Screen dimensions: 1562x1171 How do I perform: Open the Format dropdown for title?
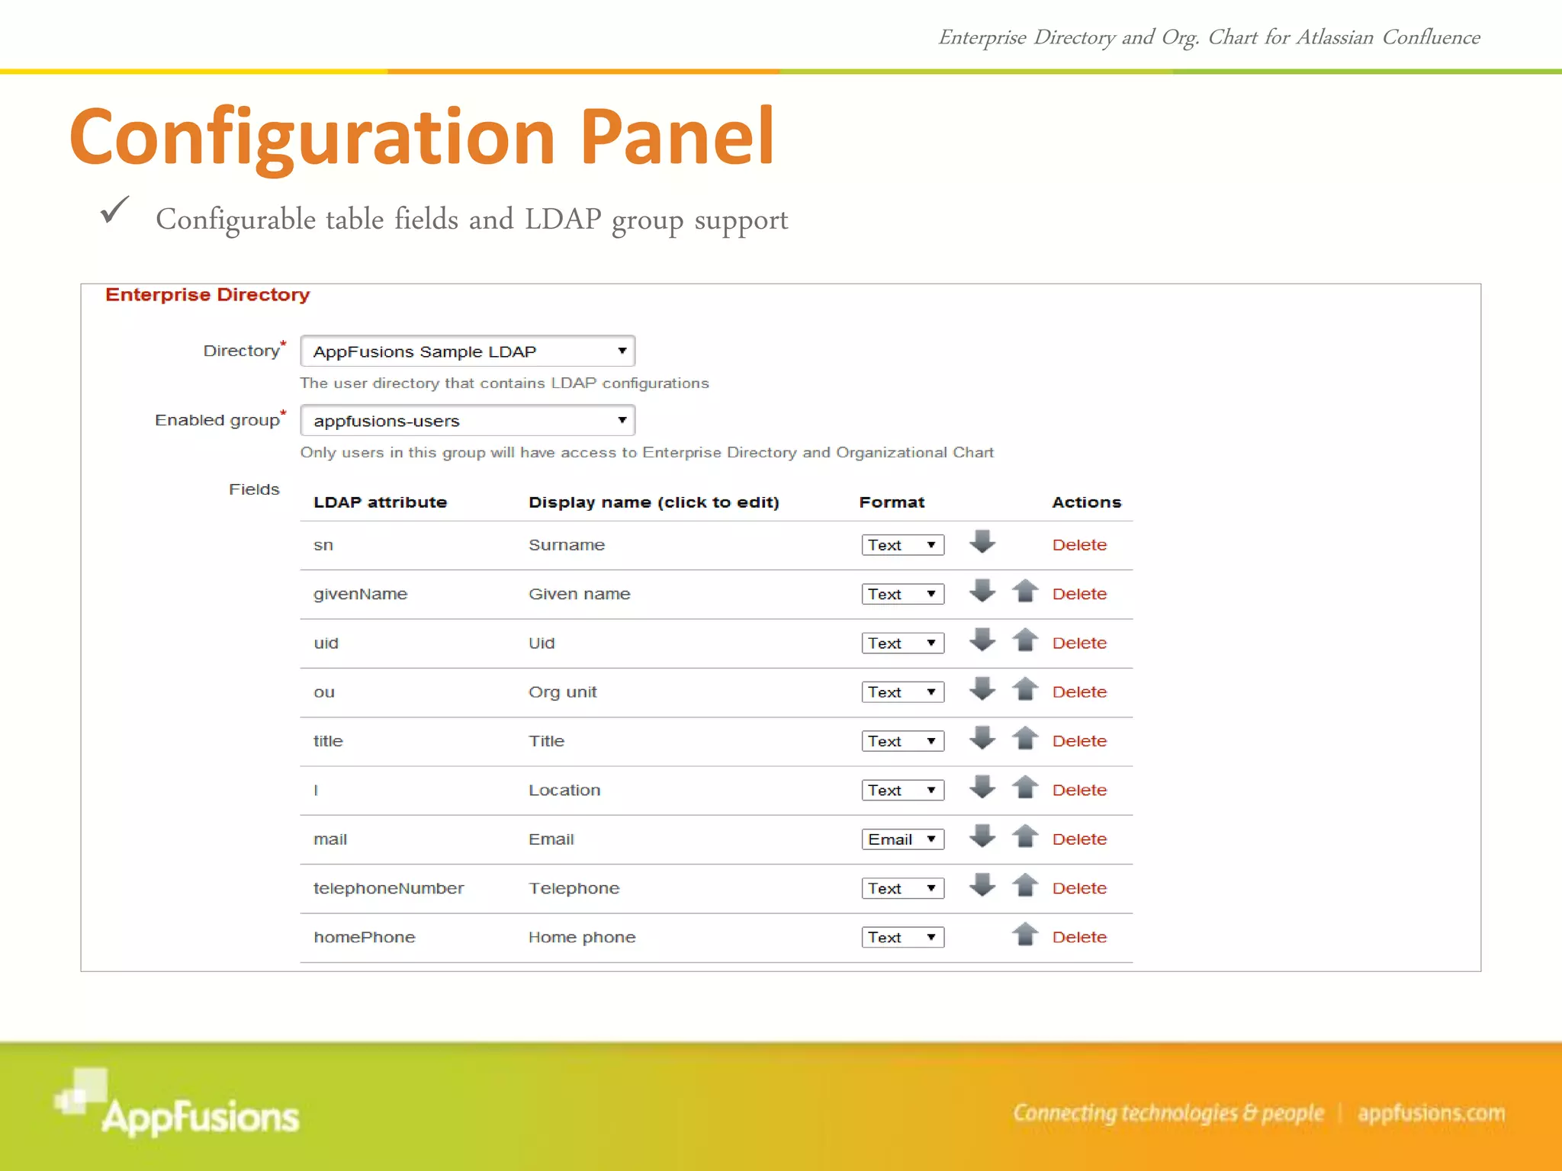pyautogui.click(x=903, y=741)
